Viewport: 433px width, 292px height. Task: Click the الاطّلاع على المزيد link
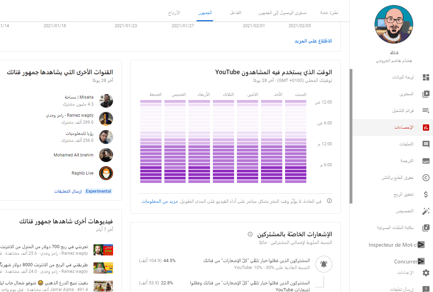[x=313, y=41]
